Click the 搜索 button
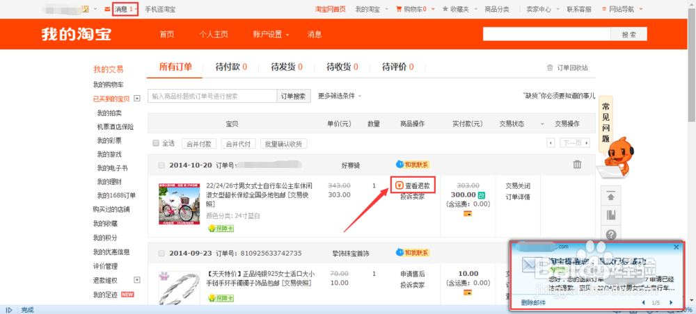 coord(628,34)
